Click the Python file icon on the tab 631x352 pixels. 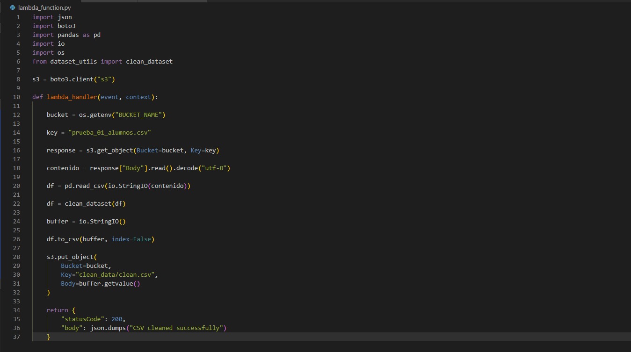pyautogui.click(x=13, y=8)
